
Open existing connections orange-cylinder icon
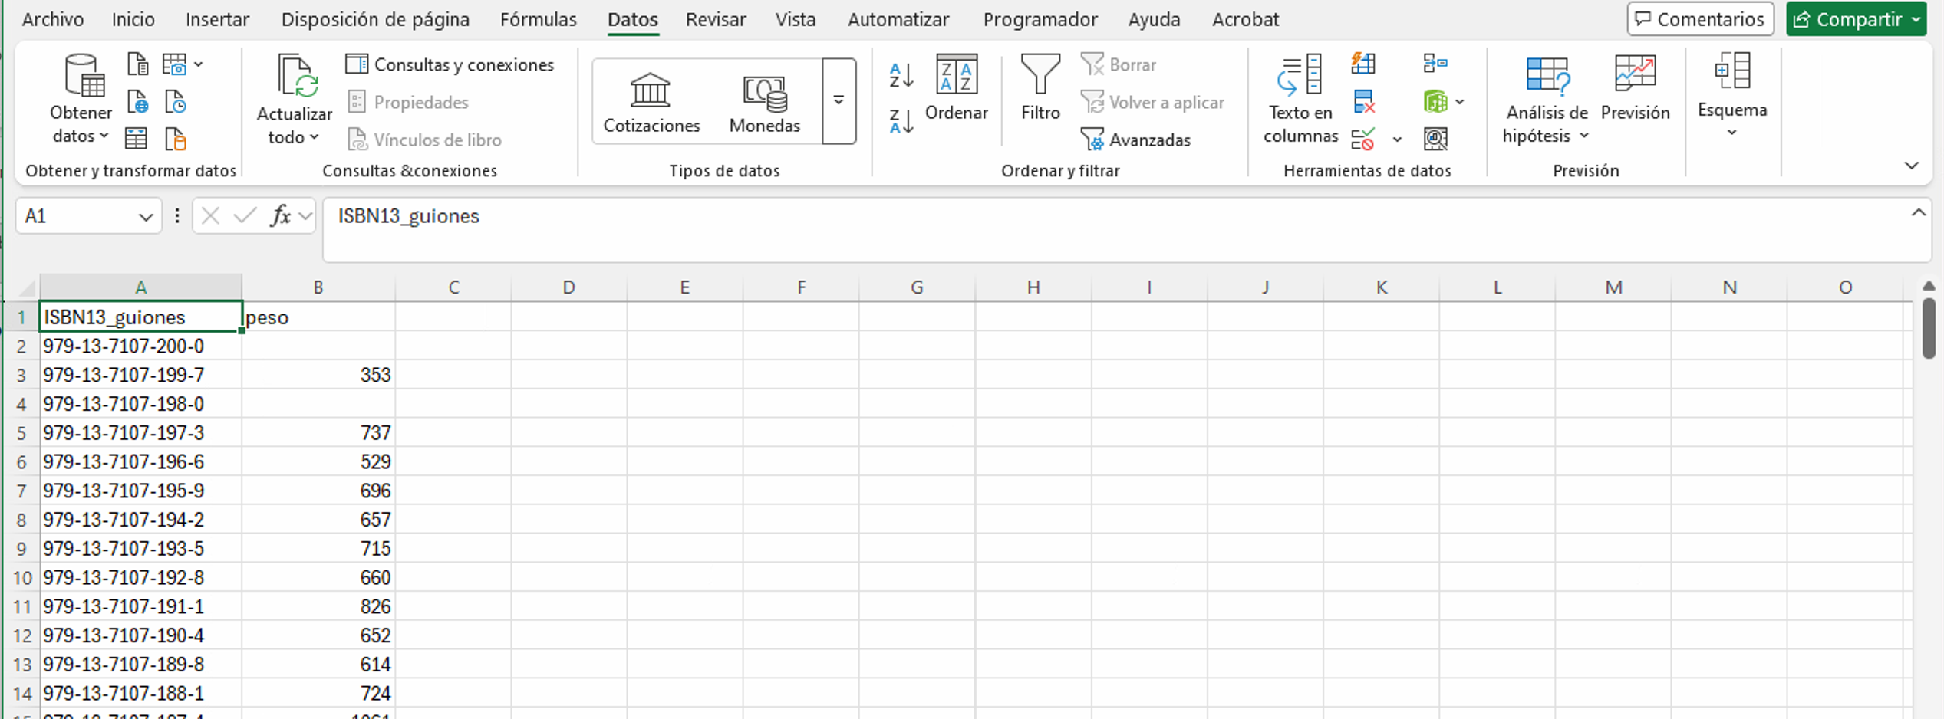click(x=176, y=139)
